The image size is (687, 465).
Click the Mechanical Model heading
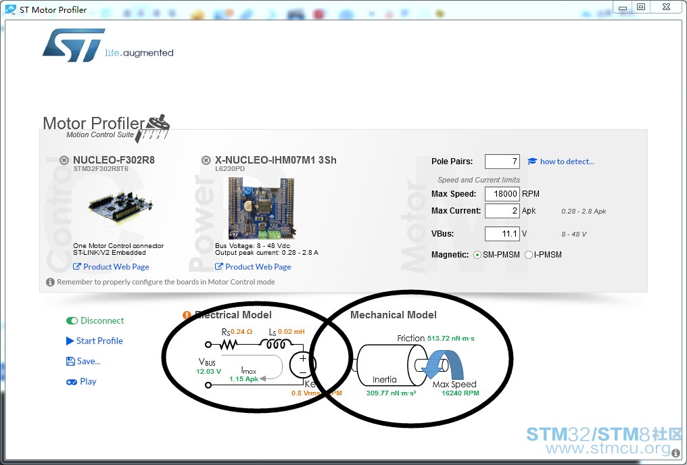tap(394, 315)
